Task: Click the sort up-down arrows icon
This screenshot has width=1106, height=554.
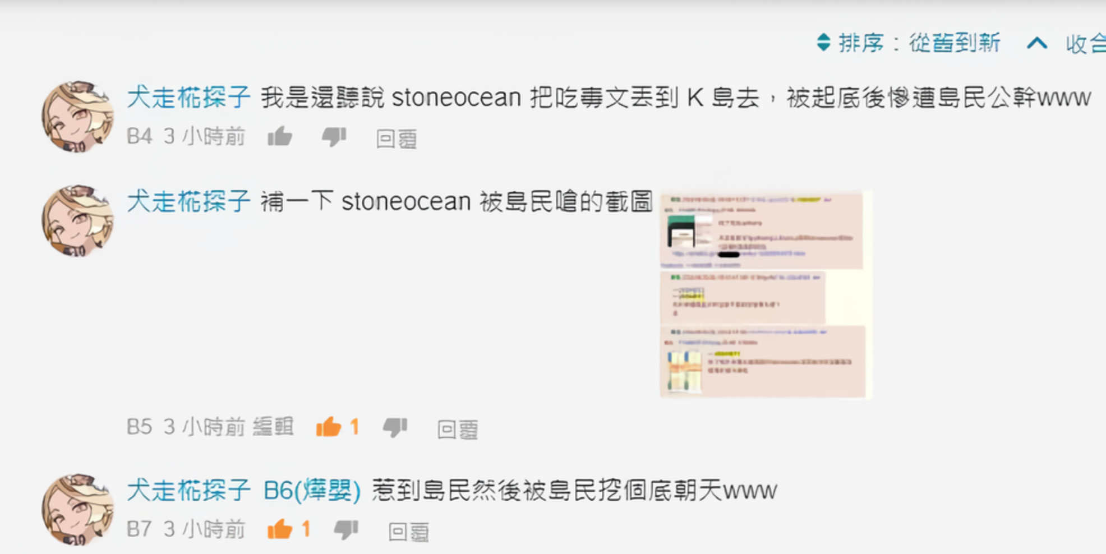Action: click(x=823, y=42)
